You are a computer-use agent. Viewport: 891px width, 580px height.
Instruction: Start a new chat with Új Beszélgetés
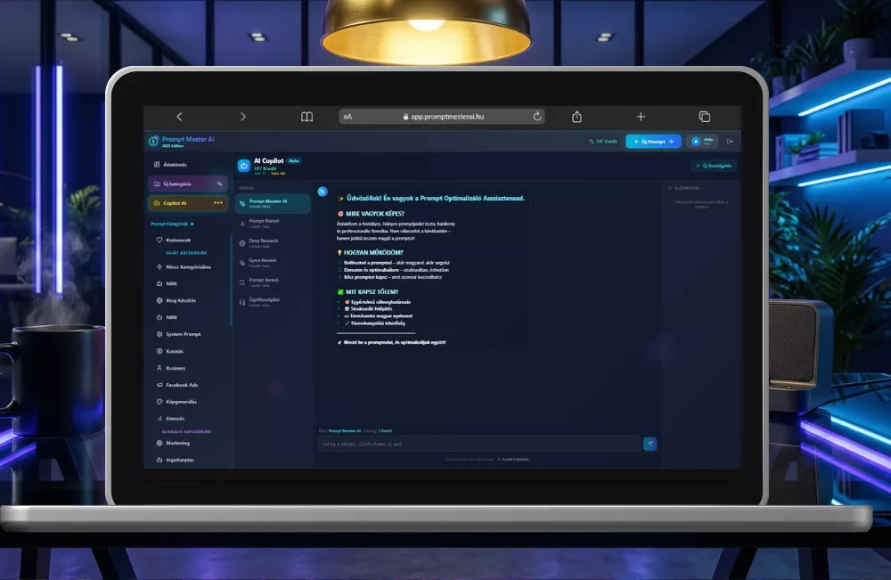tap(714, 166)
